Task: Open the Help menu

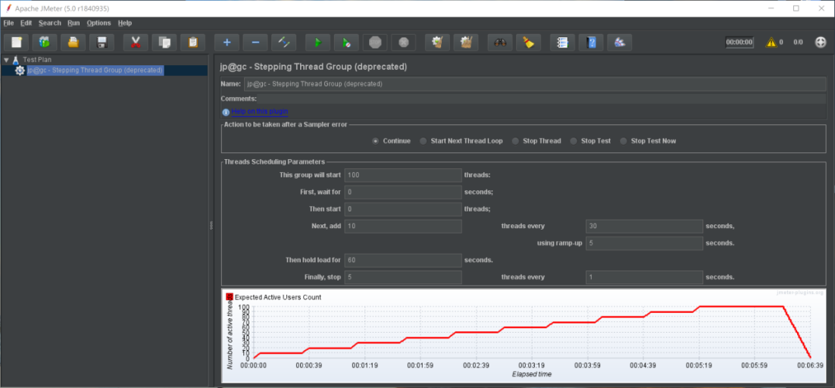Action: (x=125, y=23)
